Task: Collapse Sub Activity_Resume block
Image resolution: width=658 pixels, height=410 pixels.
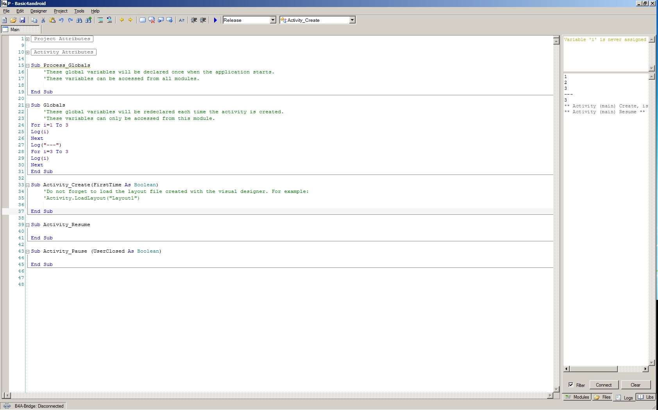Action: (x=27, y=225)
